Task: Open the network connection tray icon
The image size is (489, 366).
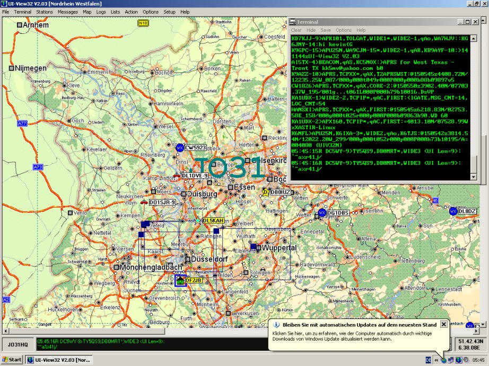Action: tap(451, 360)
